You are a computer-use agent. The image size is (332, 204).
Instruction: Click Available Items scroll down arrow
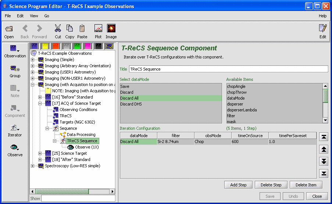[325, 120]
